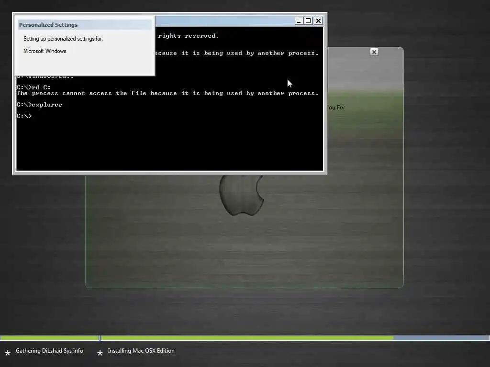Click the star beside Gathering DiLshad Sys info
The width and height of the screenshot is (490, 367).
[8, 353]
